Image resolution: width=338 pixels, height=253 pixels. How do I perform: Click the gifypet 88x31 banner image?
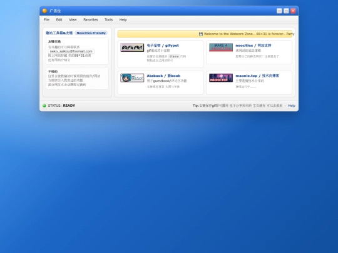(132, 47)
